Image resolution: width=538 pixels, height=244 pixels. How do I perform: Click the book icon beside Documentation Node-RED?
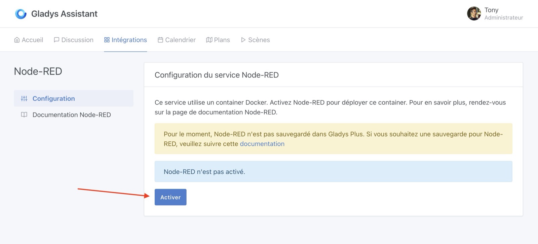(24, 115)
